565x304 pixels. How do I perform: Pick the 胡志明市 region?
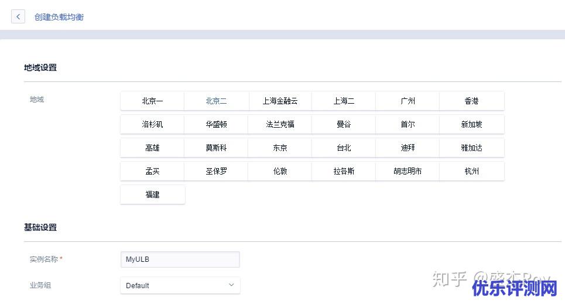(x=408, y=171)
